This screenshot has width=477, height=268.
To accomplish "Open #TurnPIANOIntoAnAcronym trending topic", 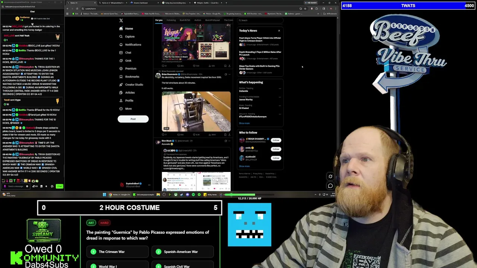I will [253, 117].
